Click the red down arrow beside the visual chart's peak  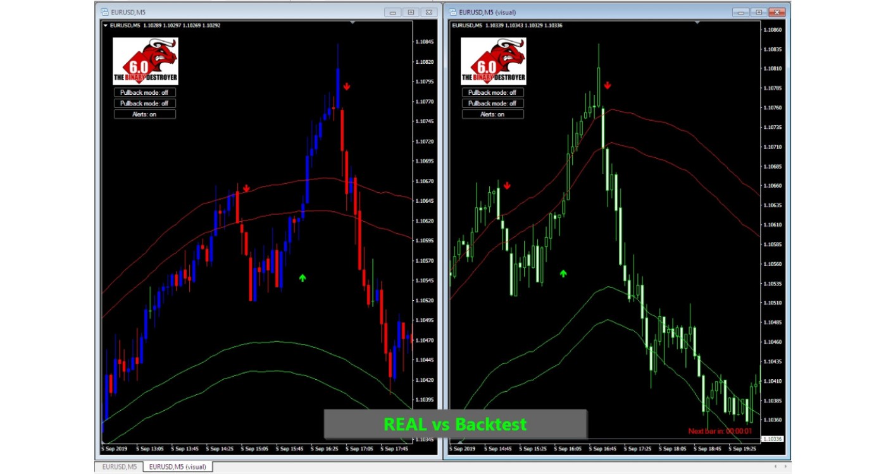tap(608, 85)
